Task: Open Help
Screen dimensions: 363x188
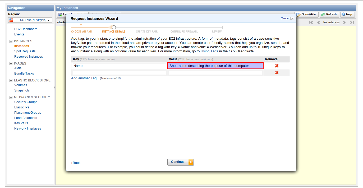Action: coord(347,15)
